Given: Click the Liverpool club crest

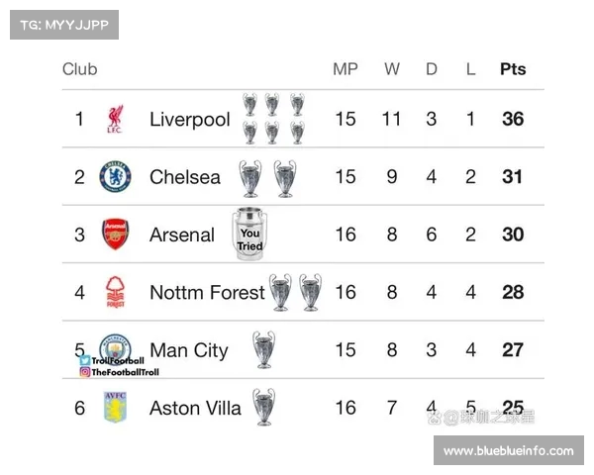Looking at the screenshot, I should click(115, 120).
